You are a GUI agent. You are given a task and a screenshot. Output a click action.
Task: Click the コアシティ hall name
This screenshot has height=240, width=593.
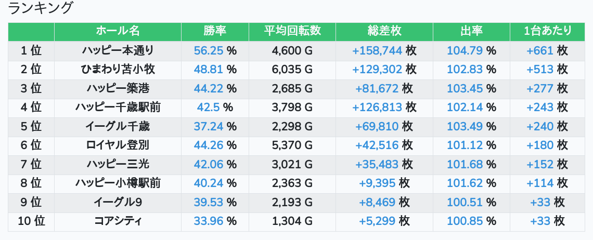118,221
